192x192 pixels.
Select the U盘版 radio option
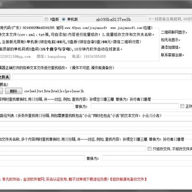pos(52,19)
